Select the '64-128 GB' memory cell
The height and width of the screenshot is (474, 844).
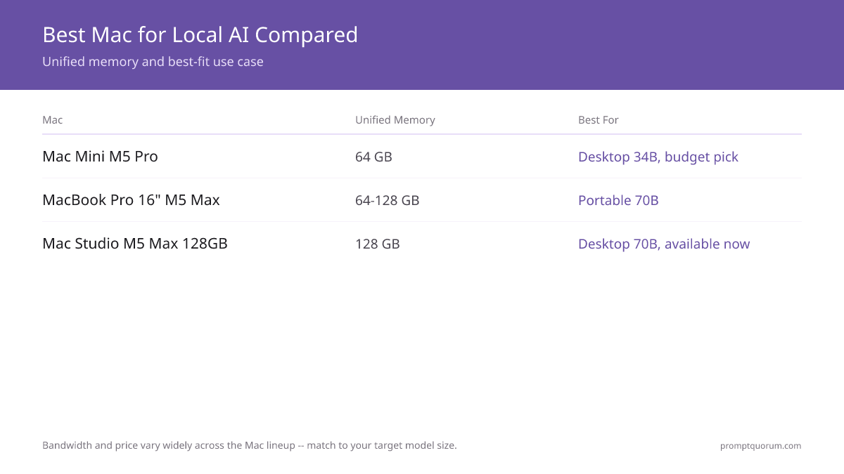click(388, 200)
